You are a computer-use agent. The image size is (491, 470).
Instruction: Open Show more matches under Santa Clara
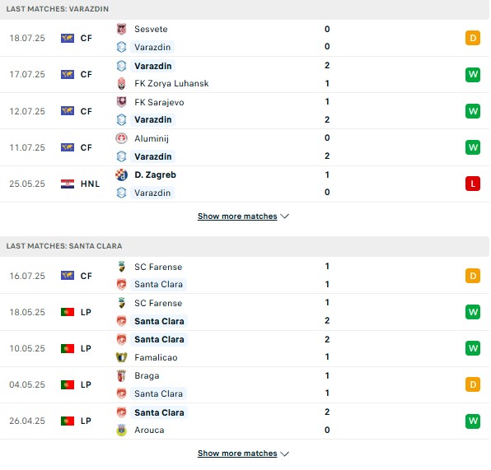click(237, 454)
